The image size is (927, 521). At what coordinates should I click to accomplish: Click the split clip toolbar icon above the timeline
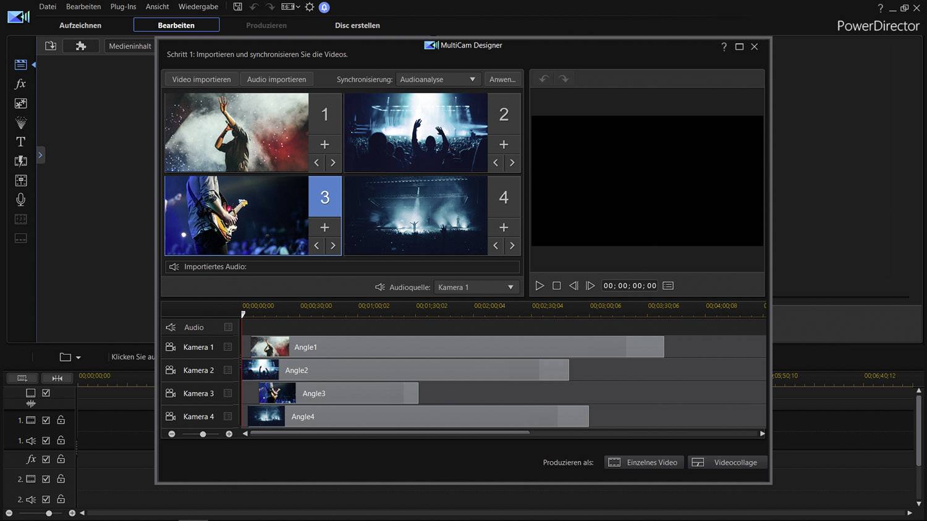57,378
